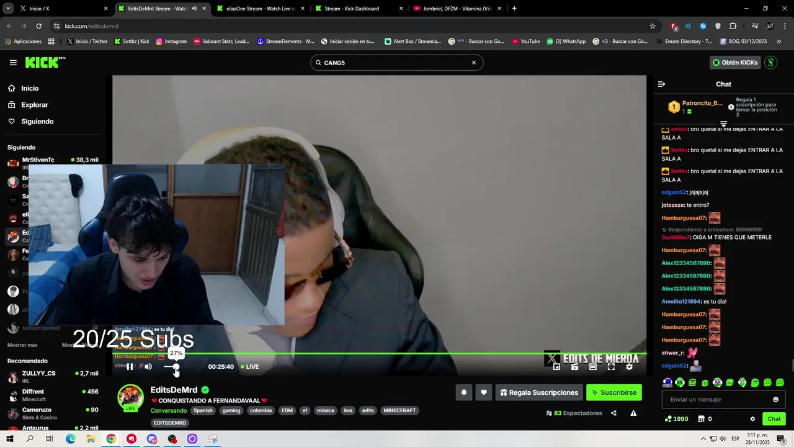Open the emoji picker in message box
Viewport: 794px width, 447px height.
(x=775, y=399)
